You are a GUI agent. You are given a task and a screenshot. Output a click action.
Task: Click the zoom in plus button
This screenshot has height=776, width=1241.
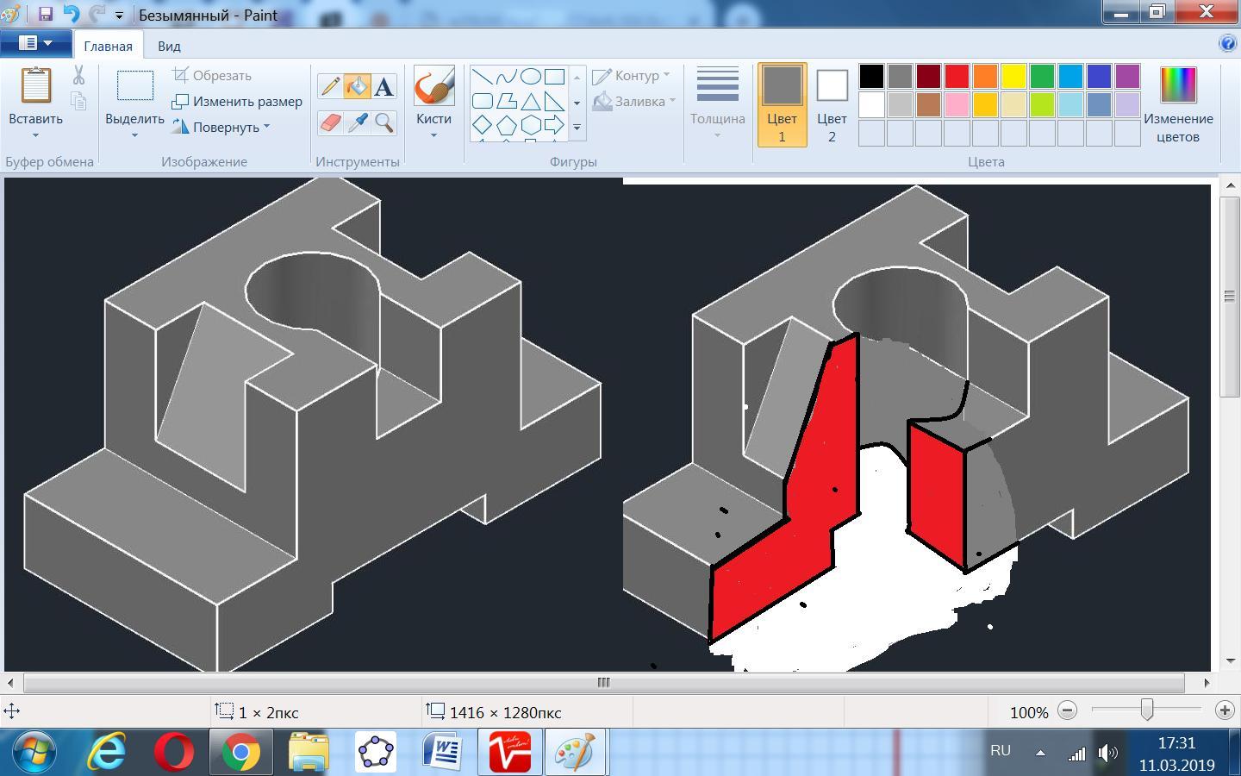pos(1225,710)
